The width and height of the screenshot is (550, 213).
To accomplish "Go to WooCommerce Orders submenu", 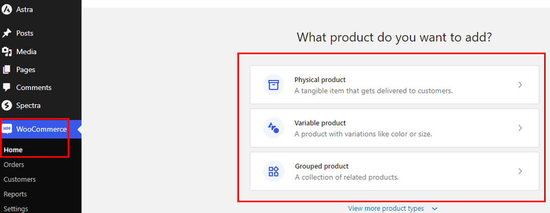I will (x=14, y=165).
